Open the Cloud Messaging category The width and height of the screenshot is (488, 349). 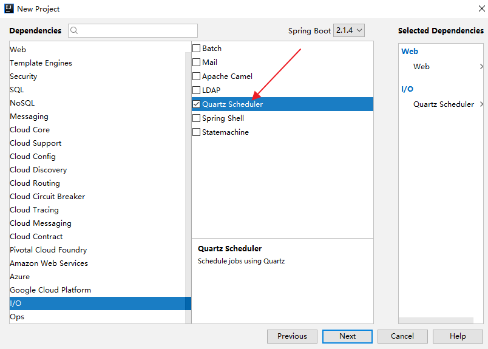(x=97, y=223)
